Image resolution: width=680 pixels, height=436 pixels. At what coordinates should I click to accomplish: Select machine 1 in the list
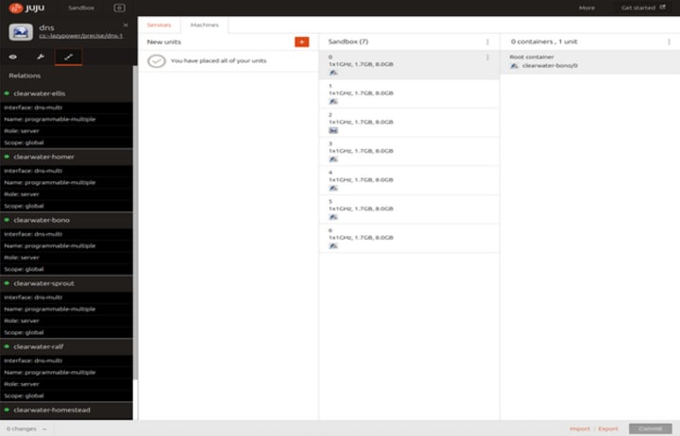click(x=409, y=93)
